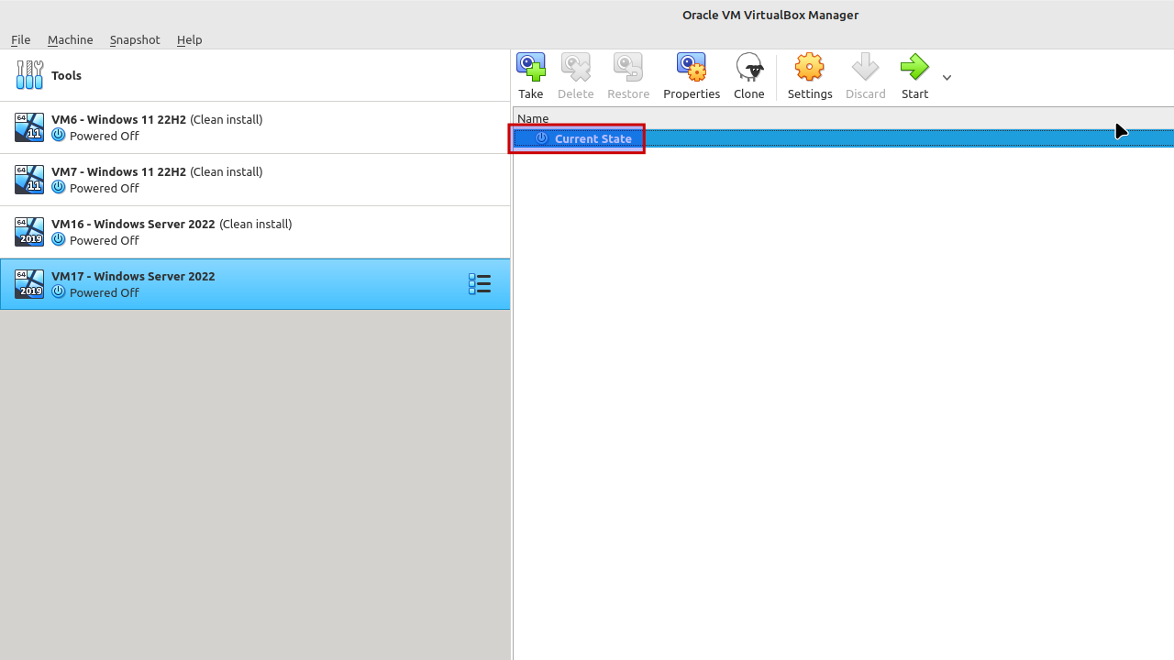Viewport: 1174px width, 660px height.
Task: Open the Help menu
Action: point(189,39)
